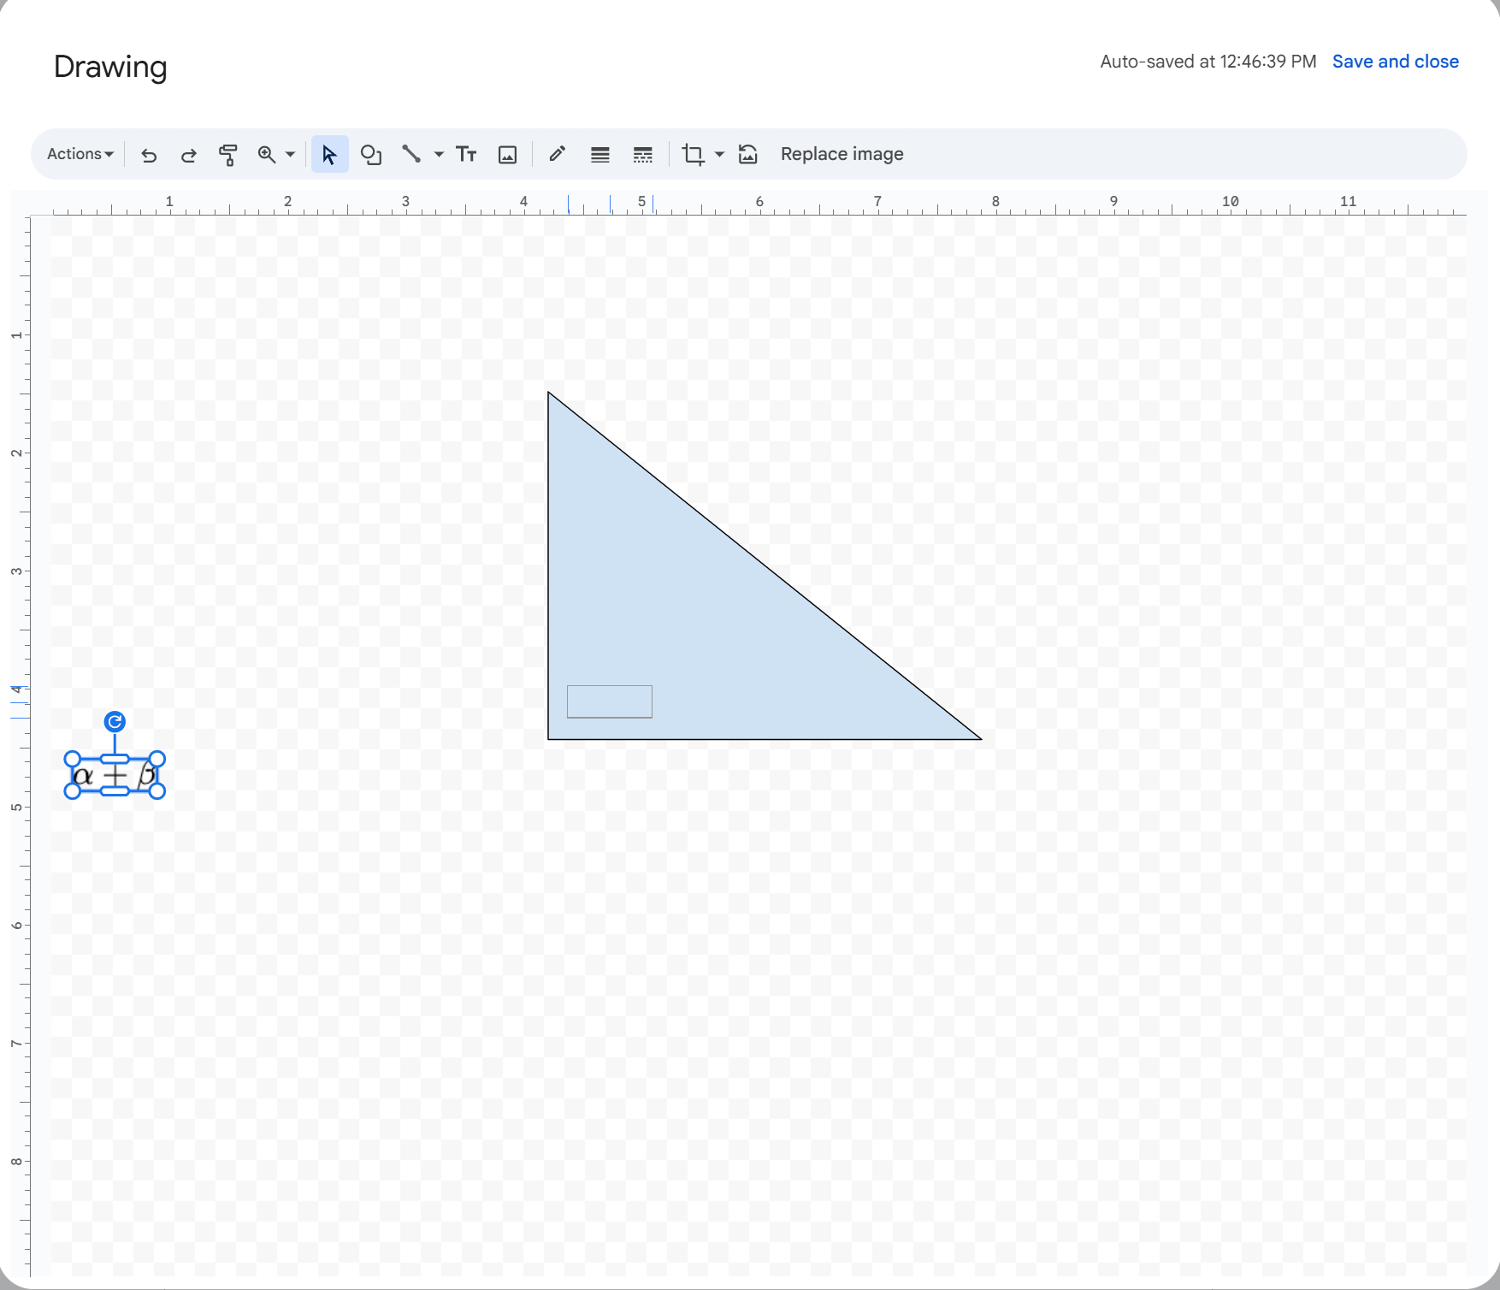1500x1290 pixels.
Task: Expand the Line tool options arrow
Action: 438,154
